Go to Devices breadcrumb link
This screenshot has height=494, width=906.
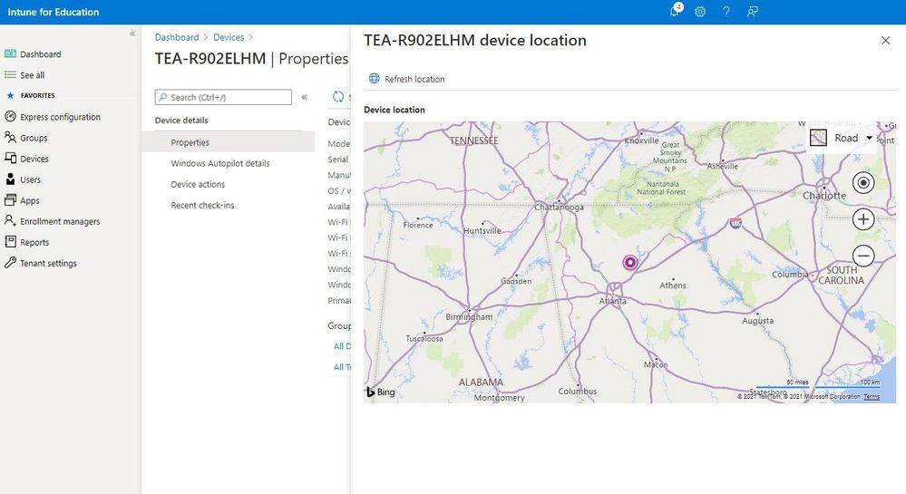[x=229, y=37]
